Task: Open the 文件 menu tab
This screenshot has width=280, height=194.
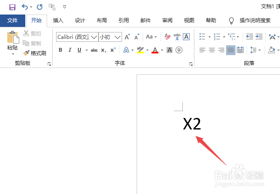Action: pos(12,21)
